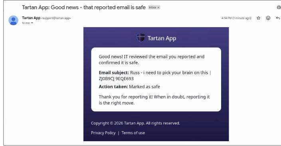Open the Privacy Policy link

(103, 133)
